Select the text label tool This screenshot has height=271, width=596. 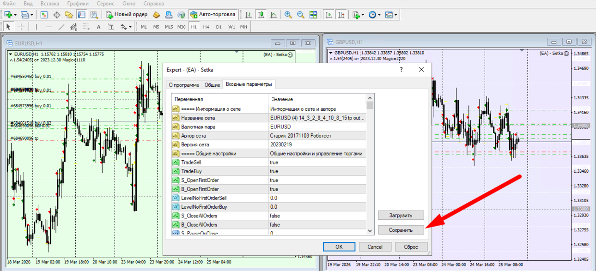[x=111, y=27]
